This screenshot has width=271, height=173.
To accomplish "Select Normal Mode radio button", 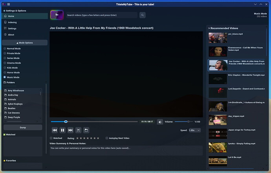I will click(x=5, y=49).
